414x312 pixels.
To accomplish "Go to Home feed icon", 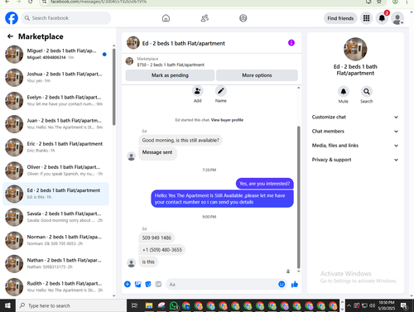I will point(166,18).
